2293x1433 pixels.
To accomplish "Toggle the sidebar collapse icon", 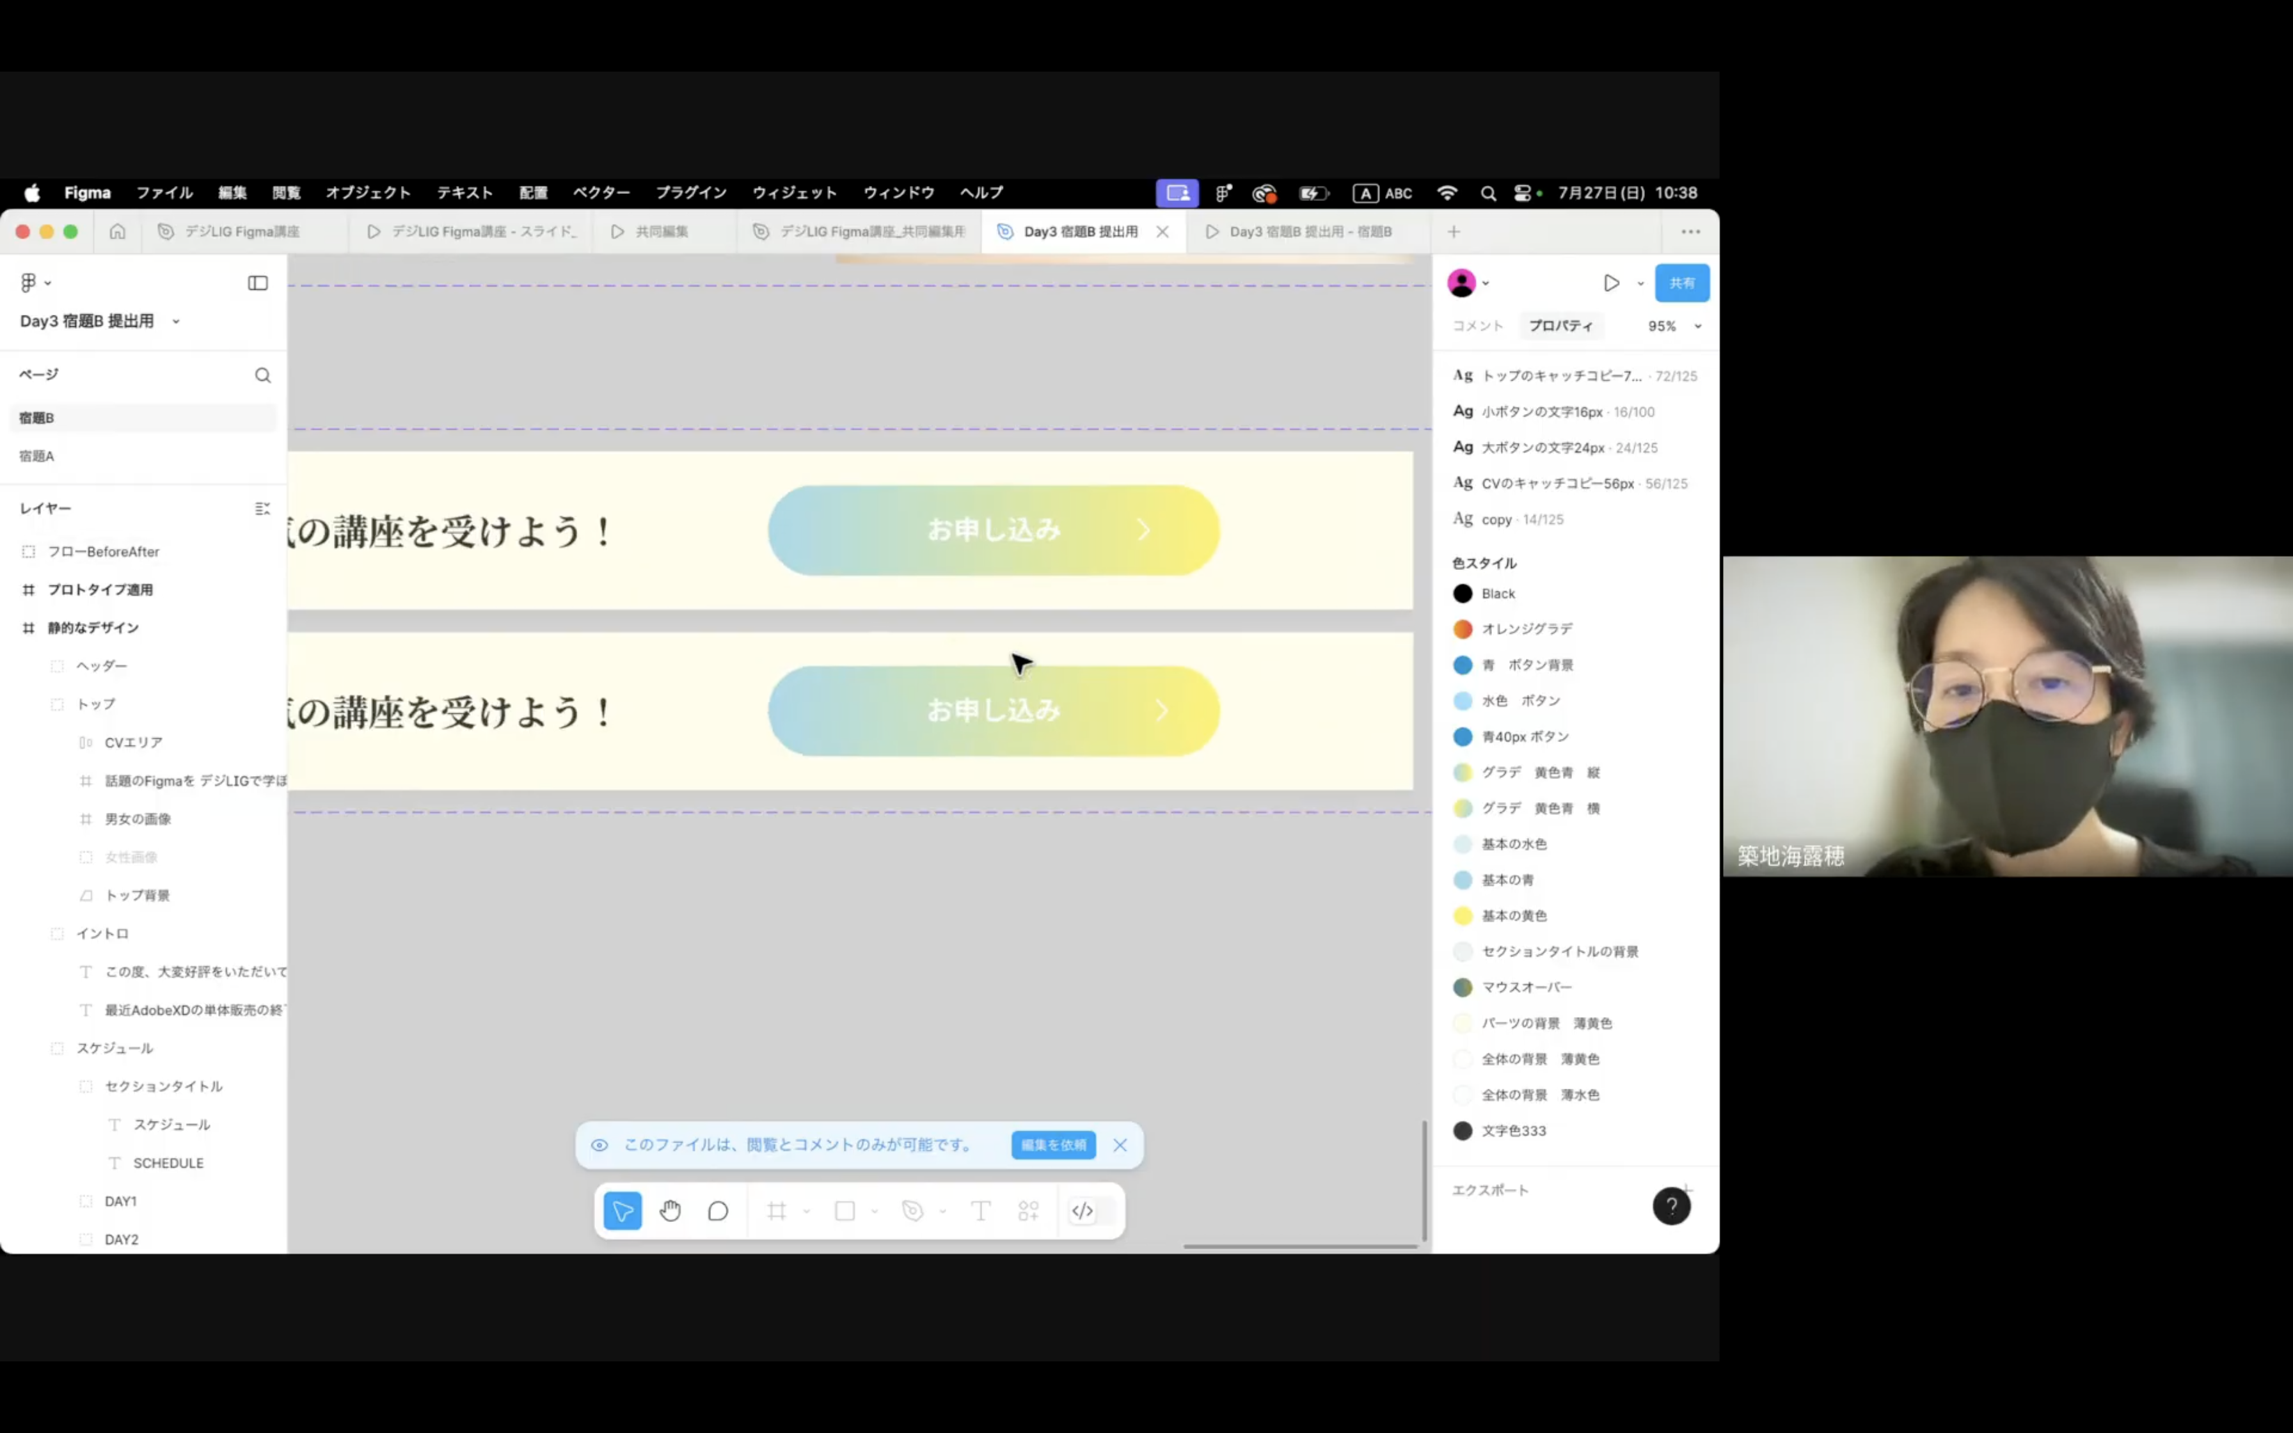I will (x=258, y=283).
